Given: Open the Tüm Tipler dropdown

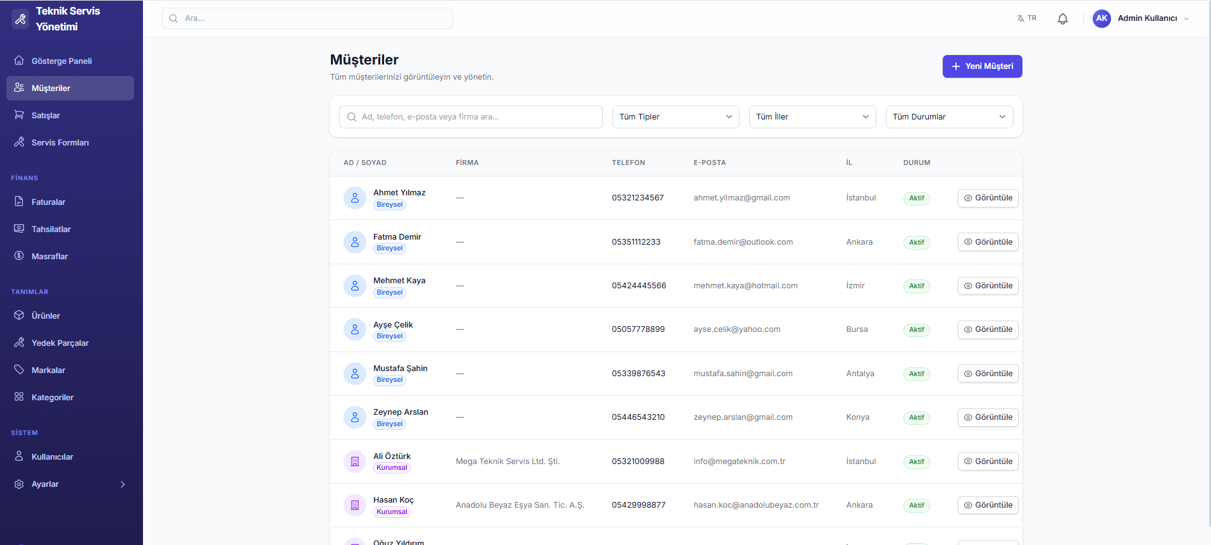Looking at the screenshot, I should click(675, 117).
